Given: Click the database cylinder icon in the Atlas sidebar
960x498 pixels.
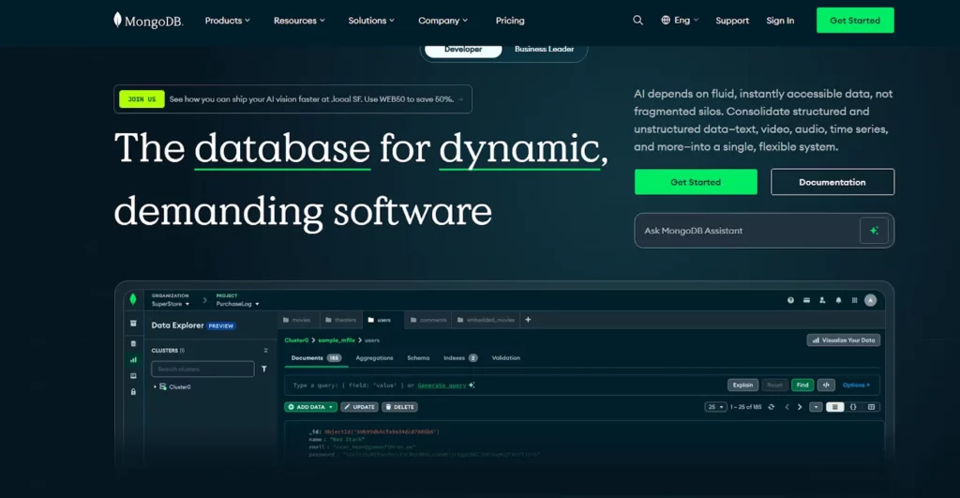Looking at the screenshot, I should [x=133, y=343].
